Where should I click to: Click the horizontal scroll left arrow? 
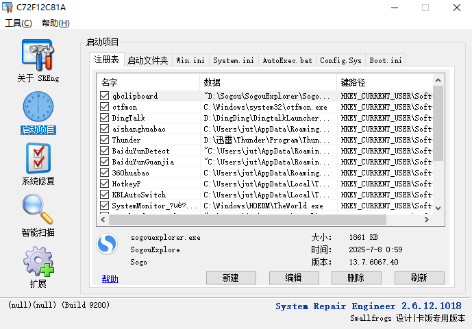tap(103, 219)
